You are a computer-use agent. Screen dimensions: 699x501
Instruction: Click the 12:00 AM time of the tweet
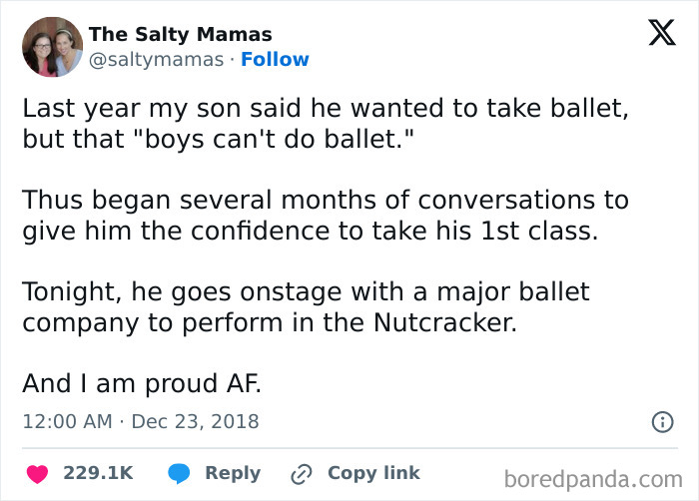67,421
